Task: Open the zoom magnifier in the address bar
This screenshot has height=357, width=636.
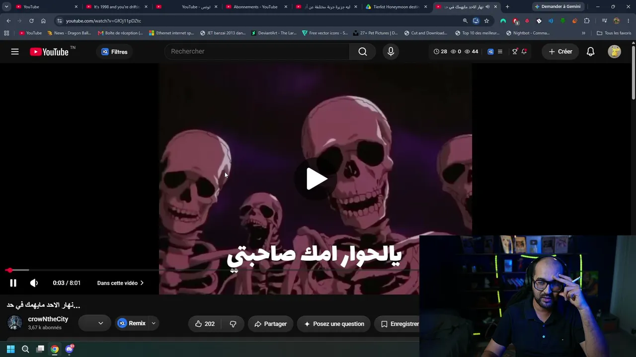Action: (465, 21)
